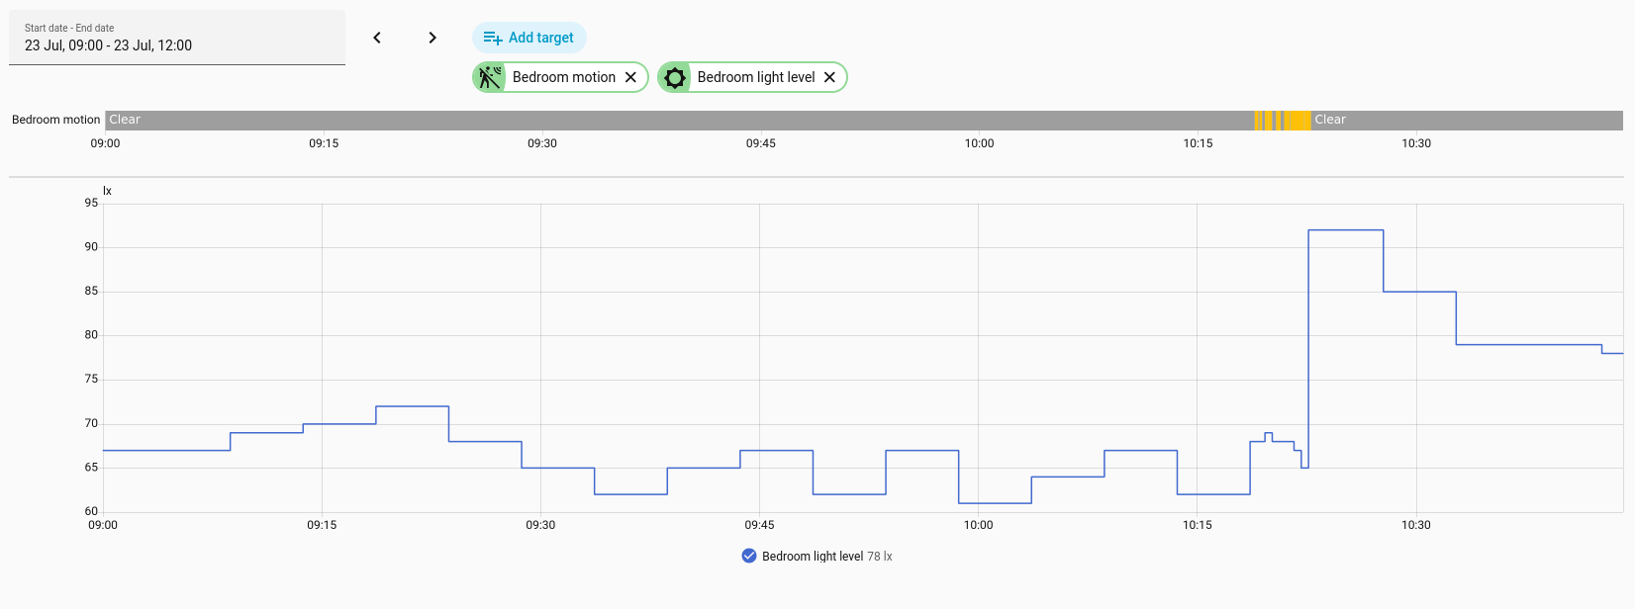Click the lx unit label on chart
The height and width of the screenshot is (609, 1635).
(107, 191)
